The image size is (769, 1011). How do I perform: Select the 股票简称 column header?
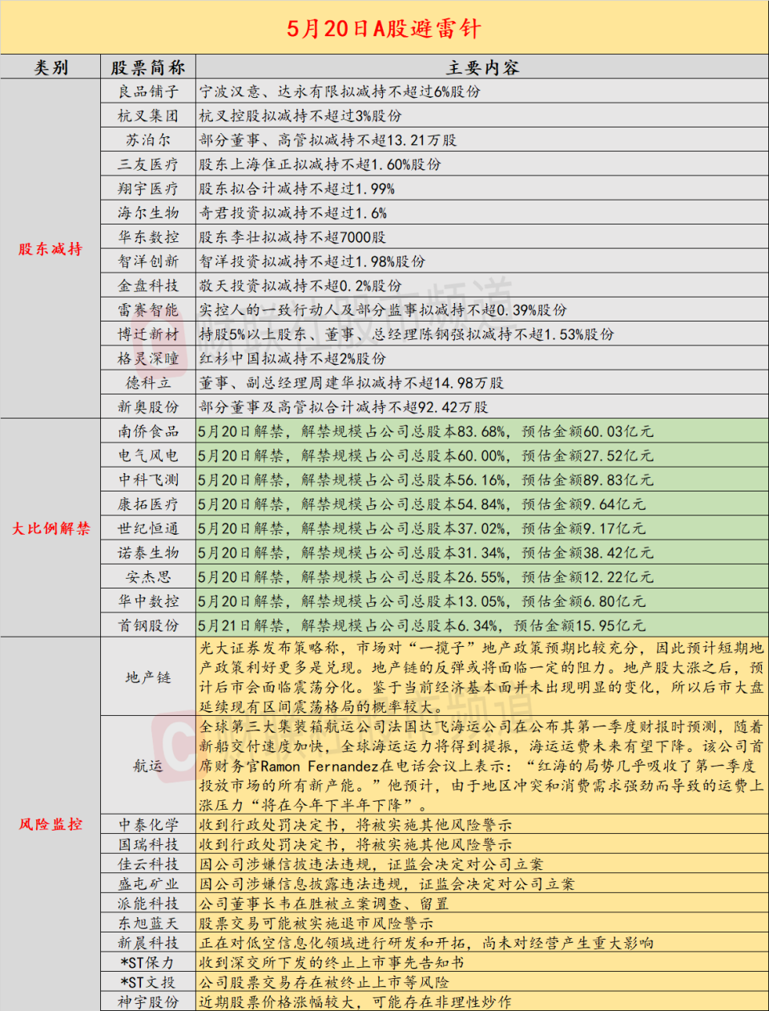click(148, 67)
